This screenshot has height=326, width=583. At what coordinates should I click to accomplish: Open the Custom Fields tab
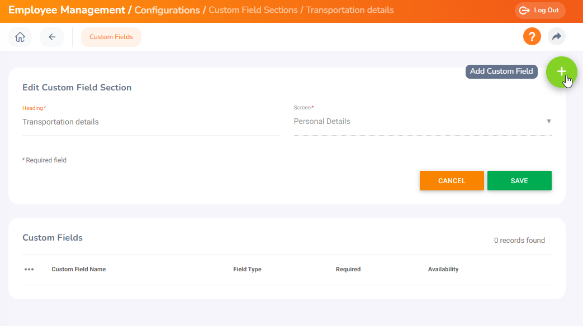[x=111, y=37]
